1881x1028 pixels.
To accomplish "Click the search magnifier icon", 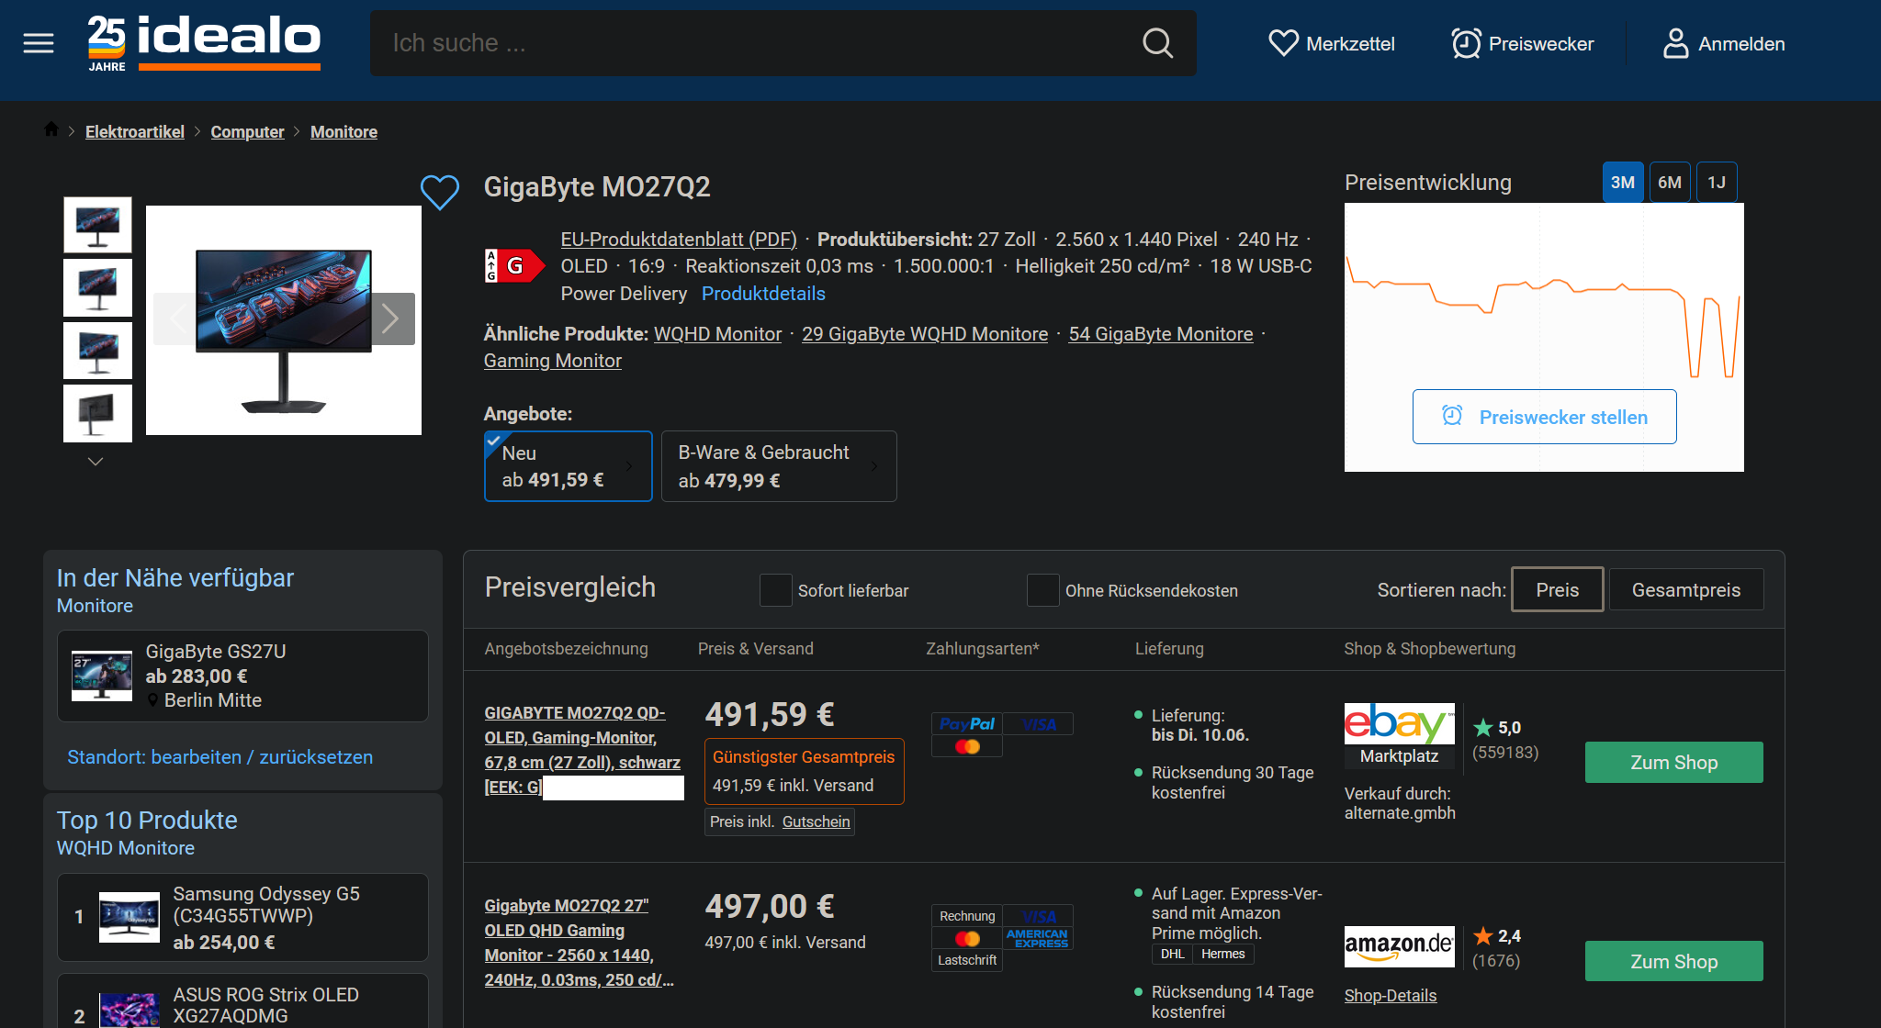I will 1156,42.
